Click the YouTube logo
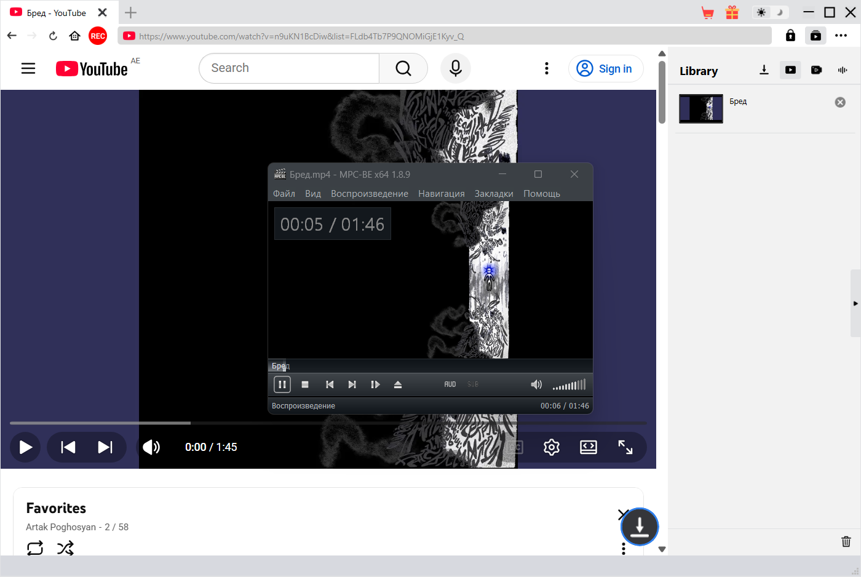Screen dimensions: 861x577 pos(92,68)
